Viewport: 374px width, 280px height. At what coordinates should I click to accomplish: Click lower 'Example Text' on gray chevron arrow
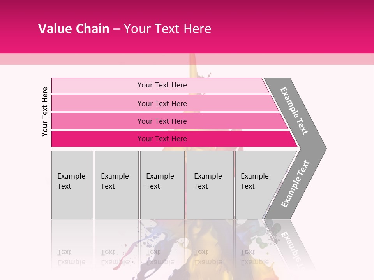coord(295,184)
